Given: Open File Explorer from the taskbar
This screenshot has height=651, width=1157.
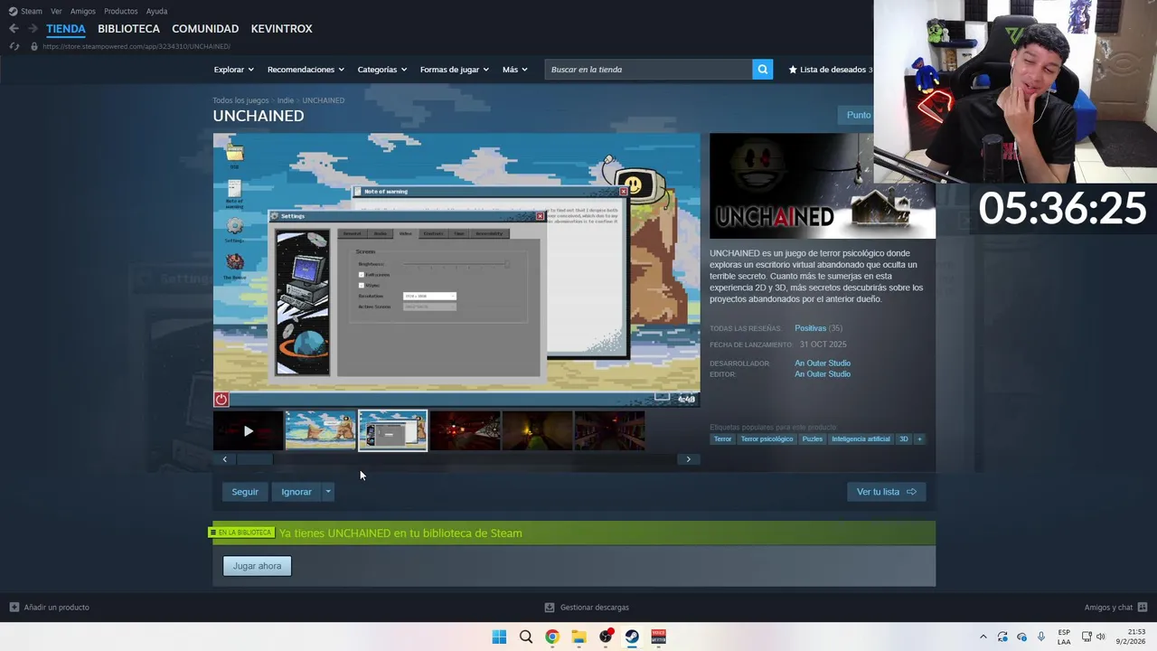Looking at the screenshot, I should 578,637.
